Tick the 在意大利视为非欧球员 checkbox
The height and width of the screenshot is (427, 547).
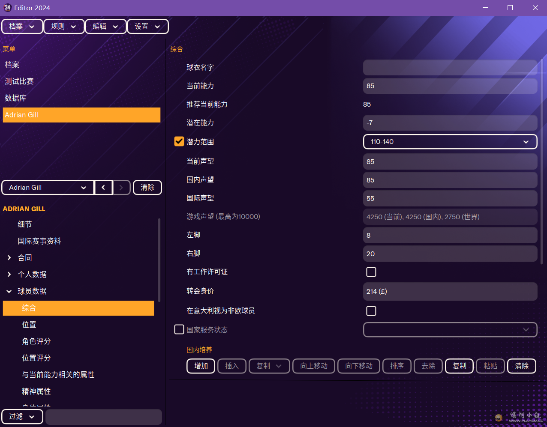tap(371, 311)
